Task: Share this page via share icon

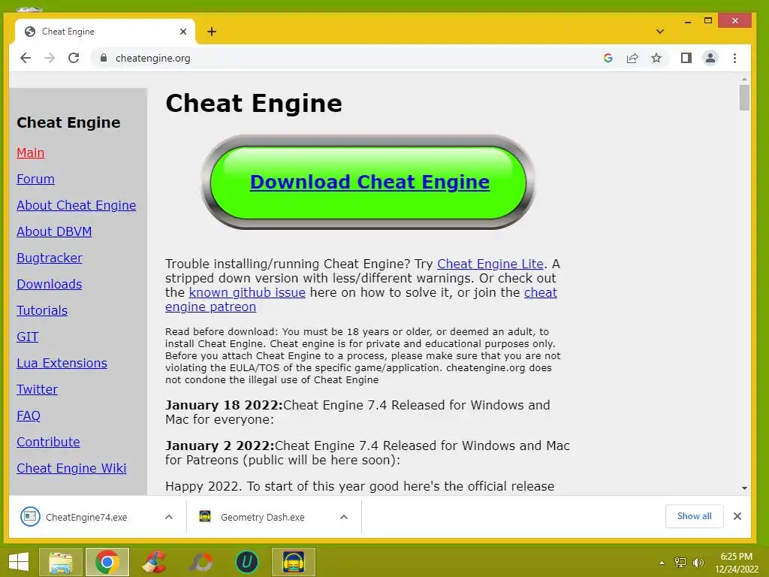Action: (632, 58)
